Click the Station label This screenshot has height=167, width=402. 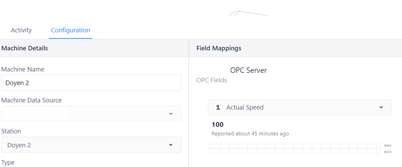[x=11, y=131]
